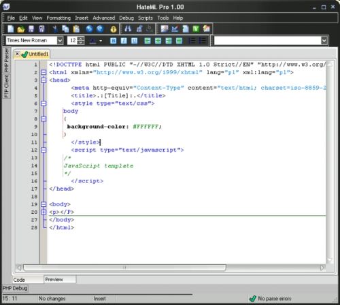Paste from clipboard
Viewport: 340px width, 305px height.
76,29
